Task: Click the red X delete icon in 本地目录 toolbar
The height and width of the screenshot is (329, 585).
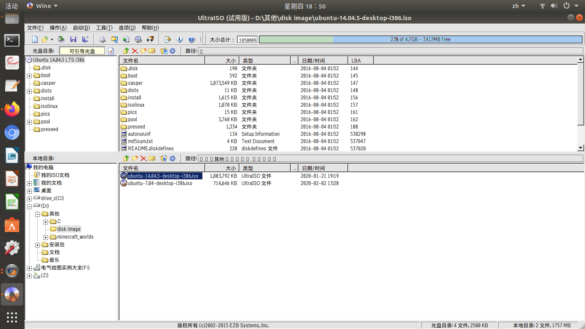Action: coord(143,159)
